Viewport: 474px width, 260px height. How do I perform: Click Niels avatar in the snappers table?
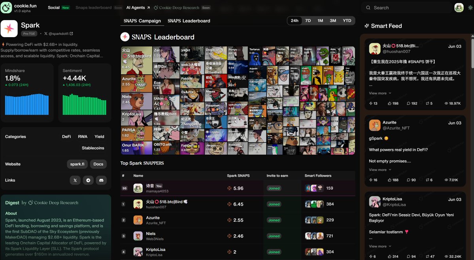(x=138, y=236)
